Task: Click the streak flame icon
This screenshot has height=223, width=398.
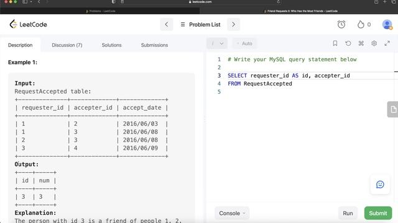Action: click(361, 24)
